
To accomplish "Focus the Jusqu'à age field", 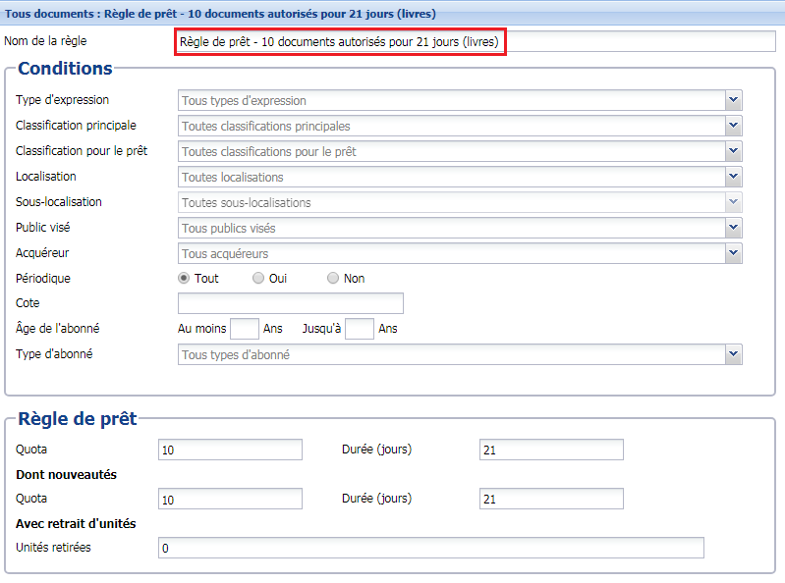I will click(x=360, y=329).
